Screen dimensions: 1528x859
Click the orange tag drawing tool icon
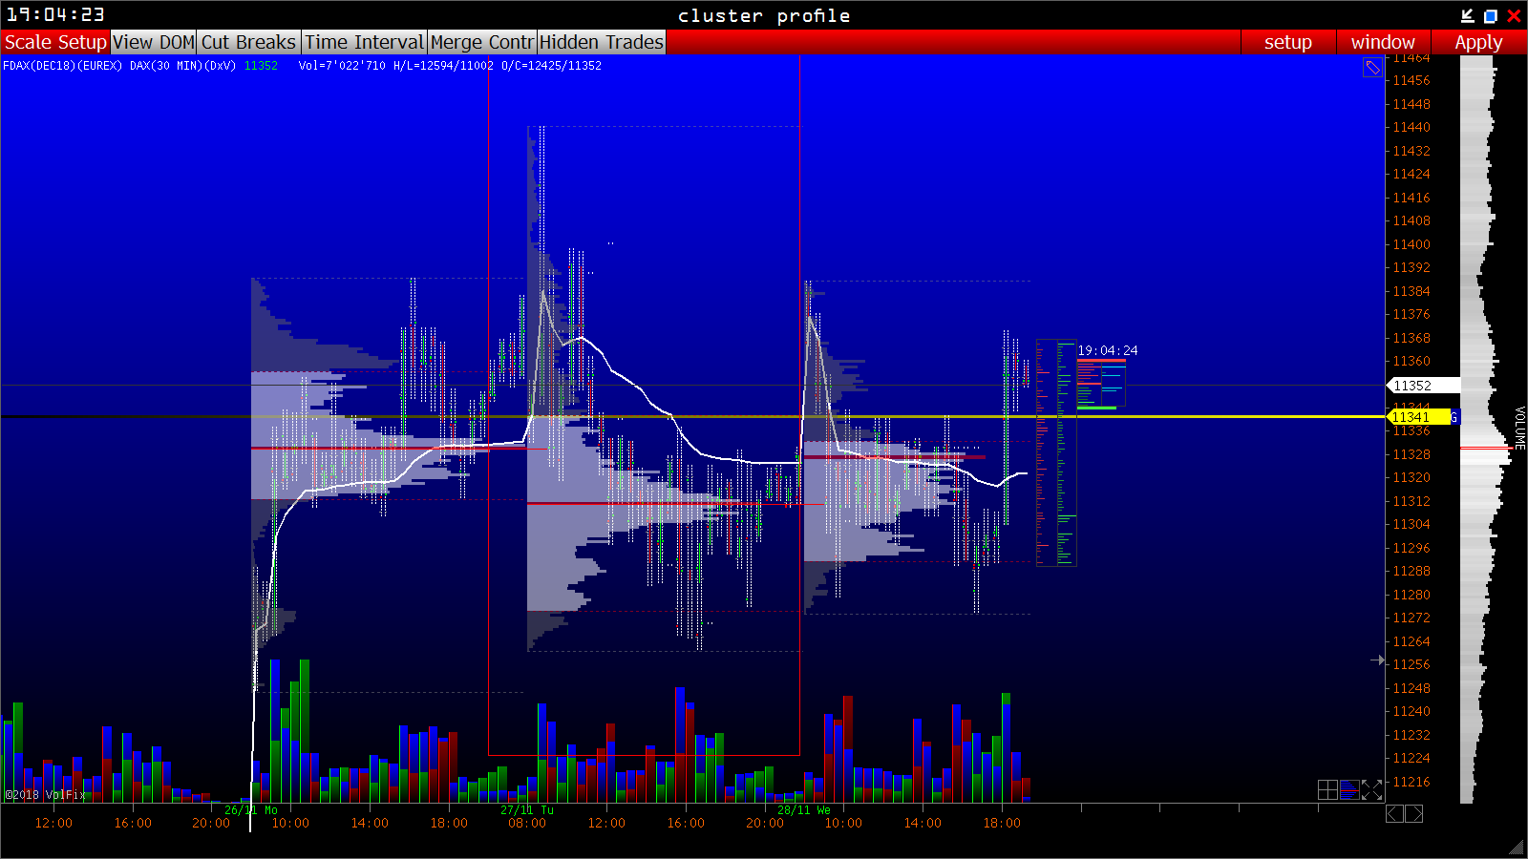coord(1372,67)
